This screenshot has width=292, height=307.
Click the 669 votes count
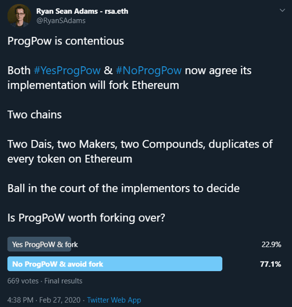23,281
